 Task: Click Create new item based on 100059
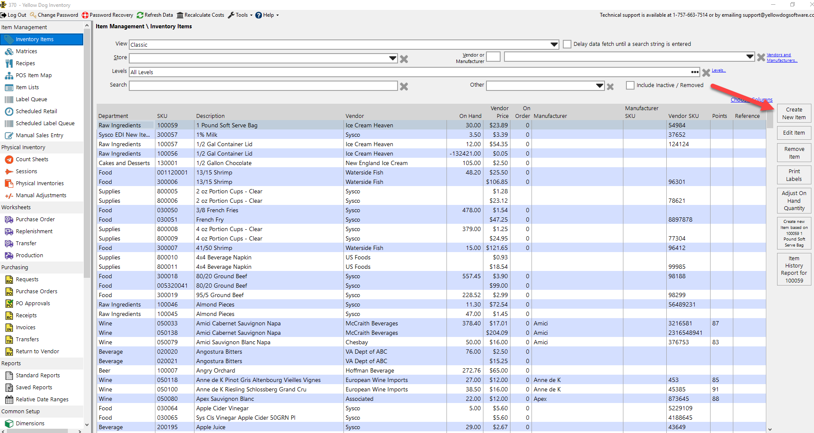coord(794,233)
